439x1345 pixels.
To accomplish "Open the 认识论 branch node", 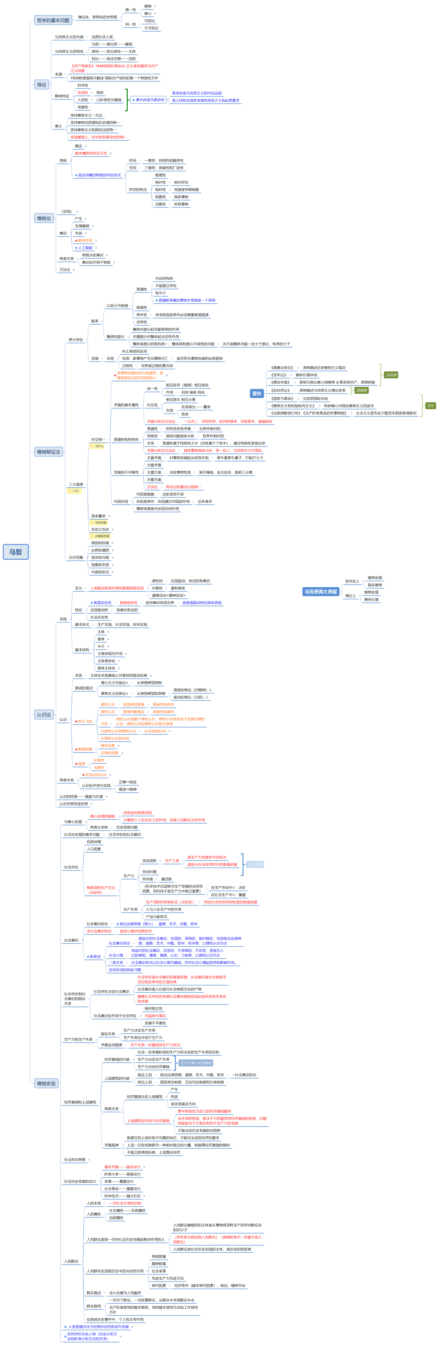I will point(44,714).
